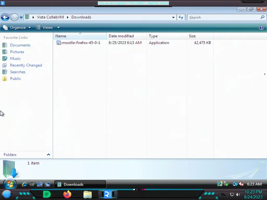Expand the arrow before Vista CollabVM
This screenshot has width=267, height=200.
[x=33, y=17]
